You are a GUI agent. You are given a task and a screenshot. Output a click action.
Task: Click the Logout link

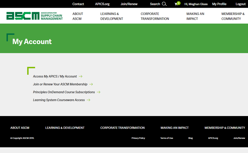241,4
